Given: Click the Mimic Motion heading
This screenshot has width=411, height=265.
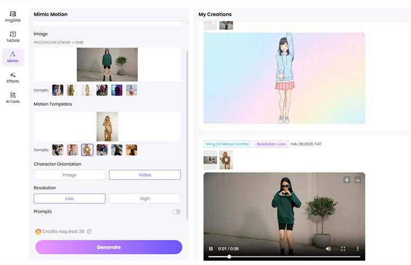Looking at the screenshot, I should click(x=51, y=14).
